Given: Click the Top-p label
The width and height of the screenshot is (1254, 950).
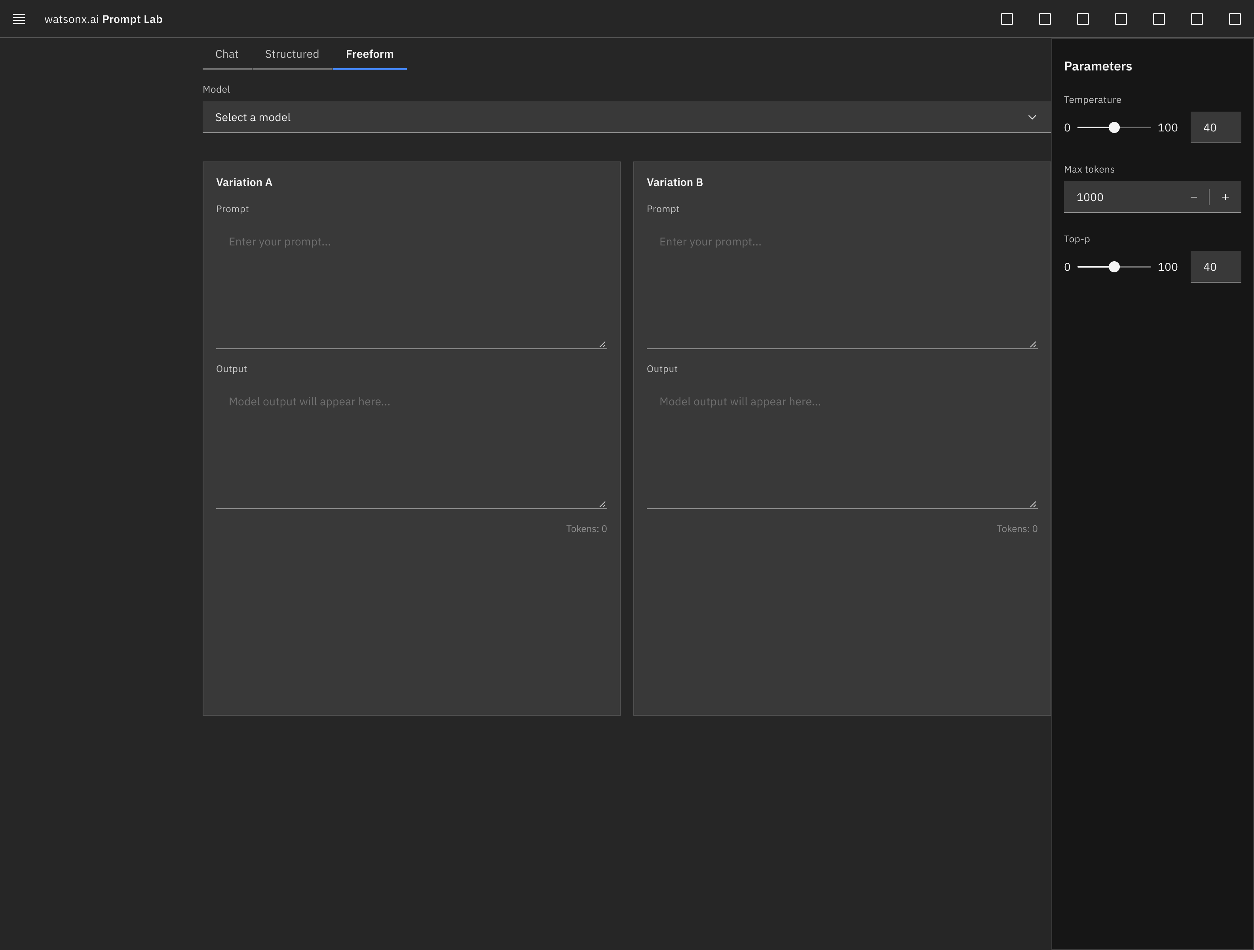Looking at the screenshot, I should click(1077, 239).
